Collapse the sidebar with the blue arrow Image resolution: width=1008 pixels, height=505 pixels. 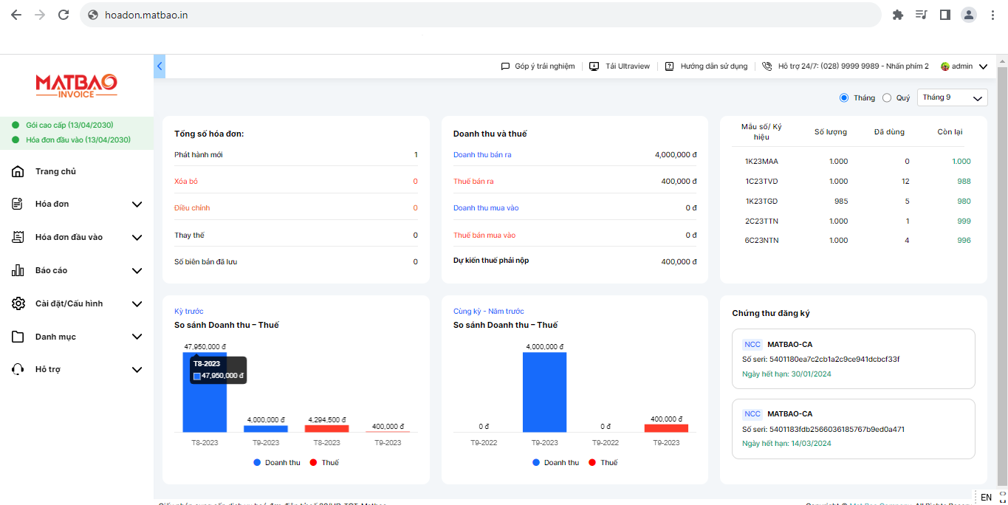160,66
